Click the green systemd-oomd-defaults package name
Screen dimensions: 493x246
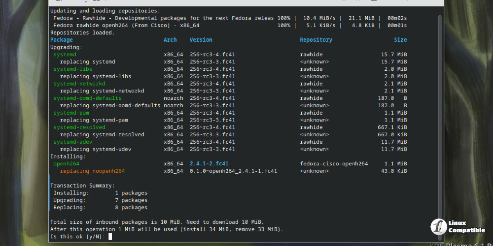click(x=87, y=98)
